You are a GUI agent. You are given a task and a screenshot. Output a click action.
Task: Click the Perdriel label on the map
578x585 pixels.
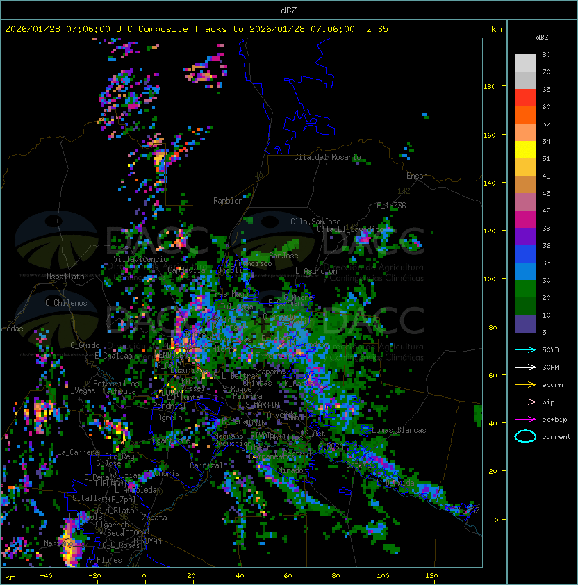click(x=170, y=405)
